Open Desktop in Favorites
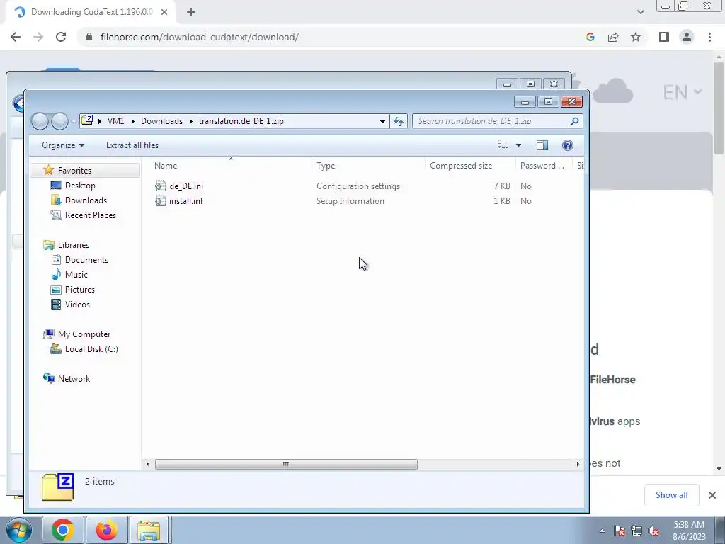This screenshot has height=544, width=725. pyautogui.click(x=80, y=186)
